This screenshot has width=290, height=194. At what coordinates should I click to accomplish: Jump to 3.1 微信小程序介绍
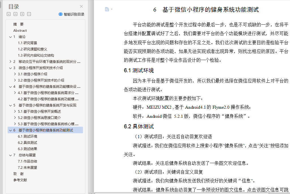pos(33,74)
